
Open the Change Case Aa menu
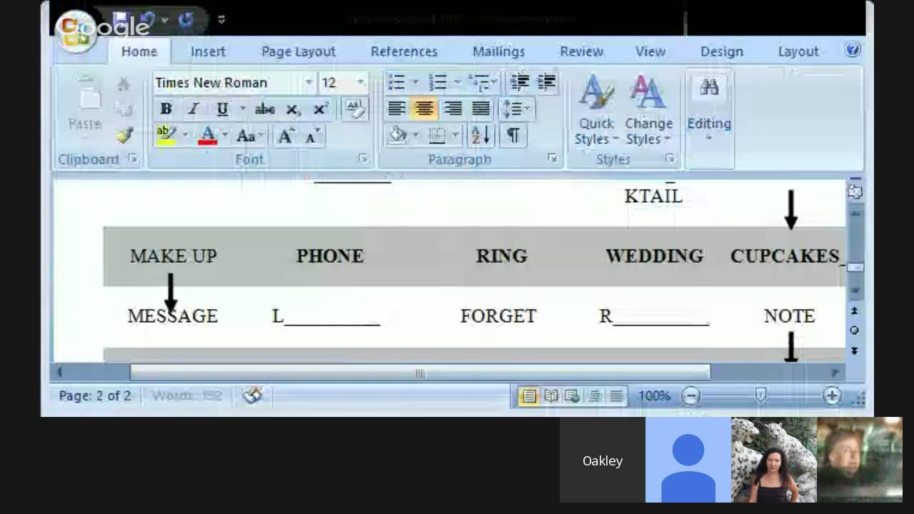tap(250, 135)
